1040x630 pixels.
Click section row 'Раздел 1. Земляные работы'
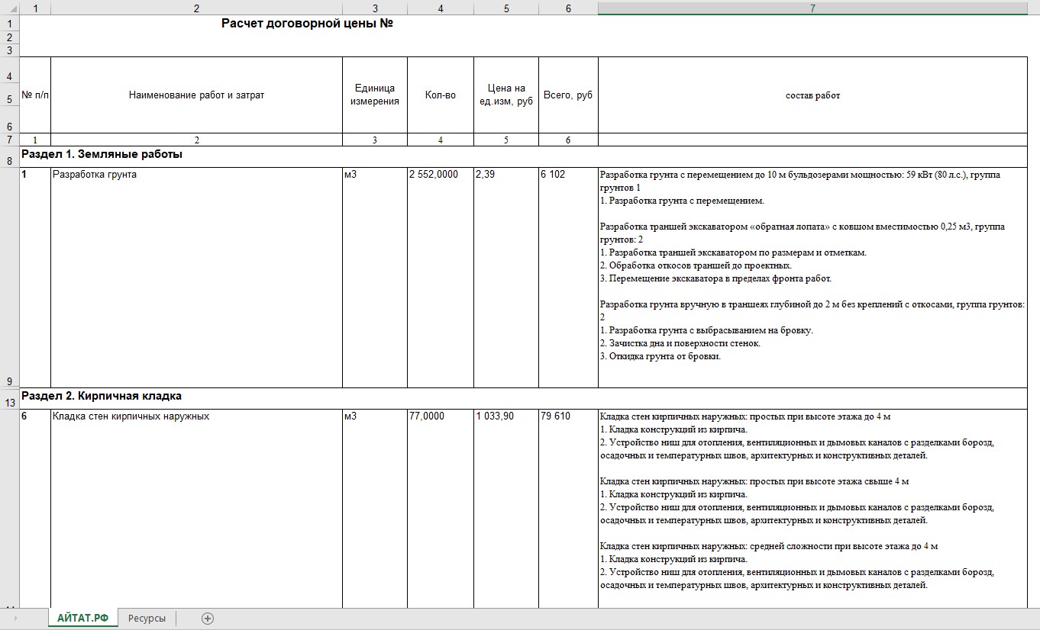523,157
